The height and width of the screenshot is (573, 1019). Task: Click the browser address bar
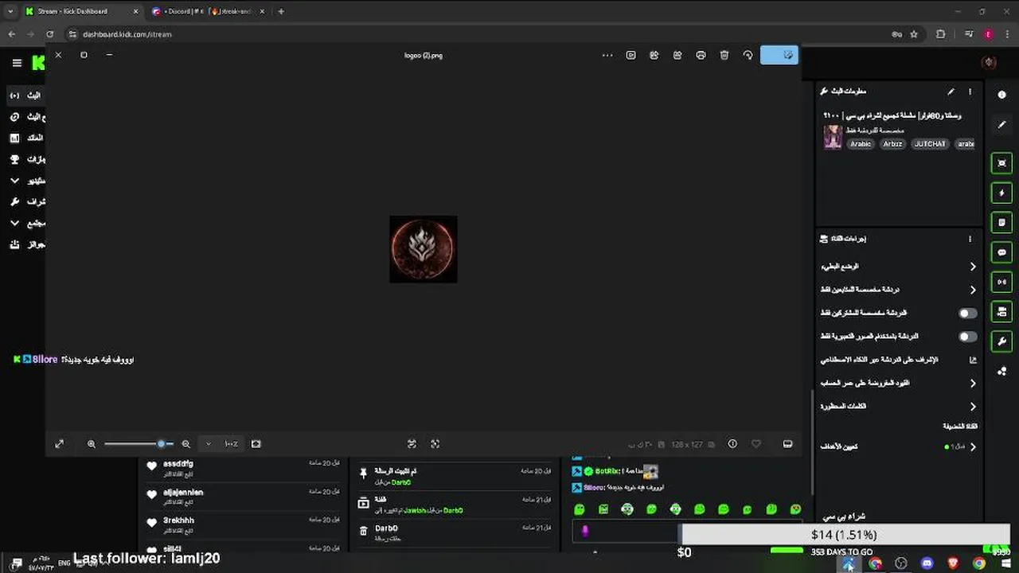click(x=478, y=34)
